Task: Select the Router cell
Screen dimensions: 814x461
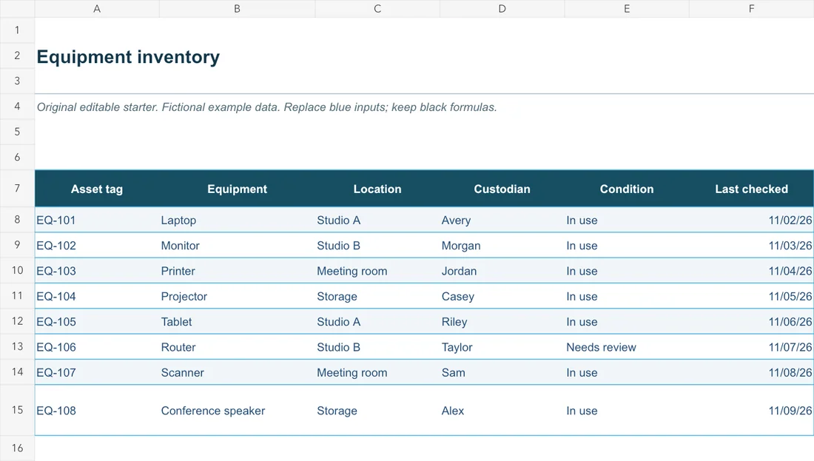Action: pos(238,347)
